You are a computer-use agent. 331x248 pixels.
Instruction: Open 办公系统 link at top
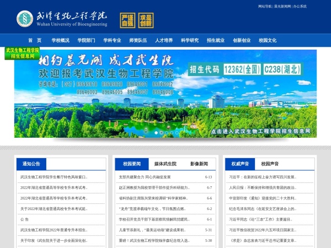point(300,6)
